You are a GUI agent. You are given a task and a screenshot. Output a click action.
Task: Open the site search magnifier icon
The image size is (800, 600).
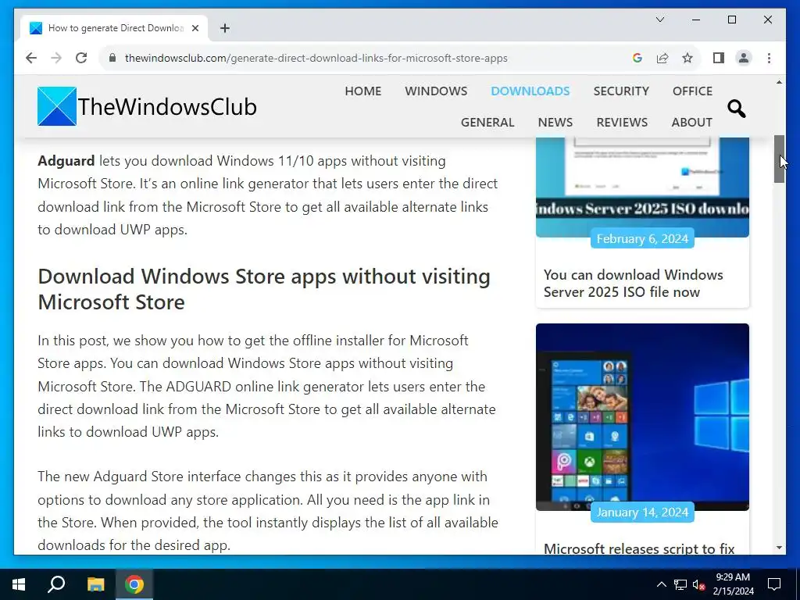tap(736, 108)
